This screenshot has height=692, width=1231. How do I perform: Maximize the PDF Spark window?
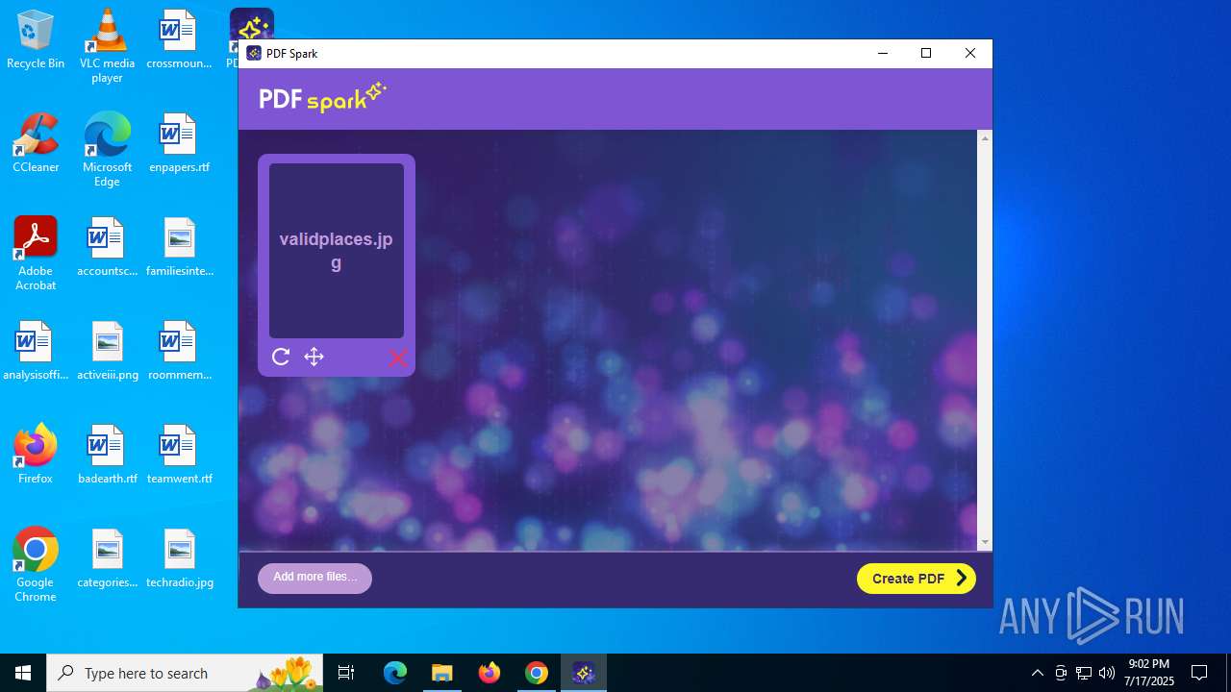pyautogui.click(x=926, y=54)
